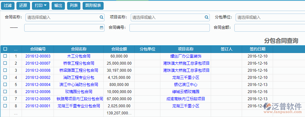This screenshot has width=305, height=117.
Task: Select amount cell 67,000,000.00
Action: [x=119, y=99]
